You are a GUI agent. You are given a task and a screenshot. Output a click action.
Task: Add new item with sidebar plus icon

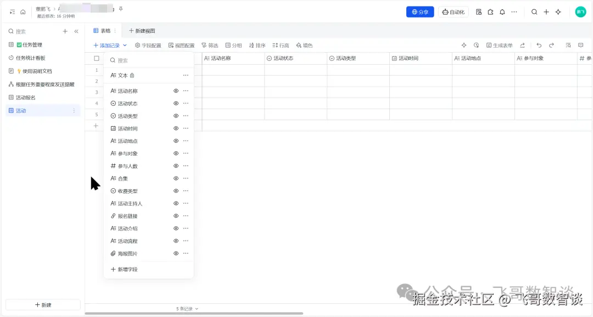65,31
